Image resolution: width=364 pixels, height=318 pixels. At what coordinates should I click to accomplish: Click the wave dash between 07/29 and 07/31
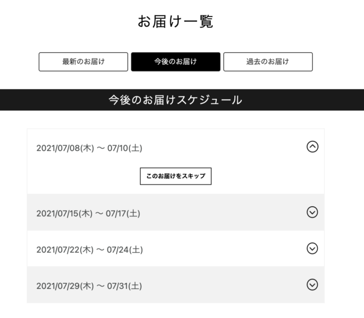tap(100, 286)
